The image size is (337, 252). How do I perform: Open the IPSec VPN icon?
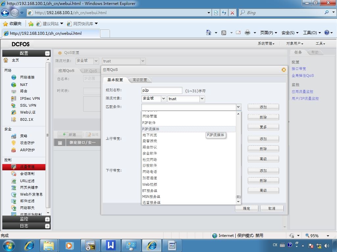[14, 98]
